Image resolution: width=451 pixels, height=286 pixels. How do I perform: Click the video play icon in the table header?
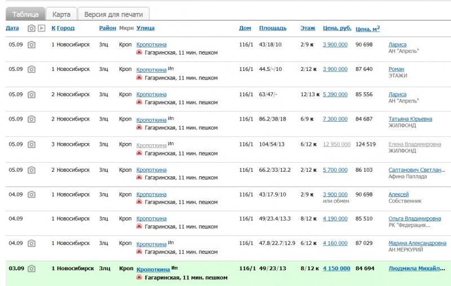pos(41,28)
